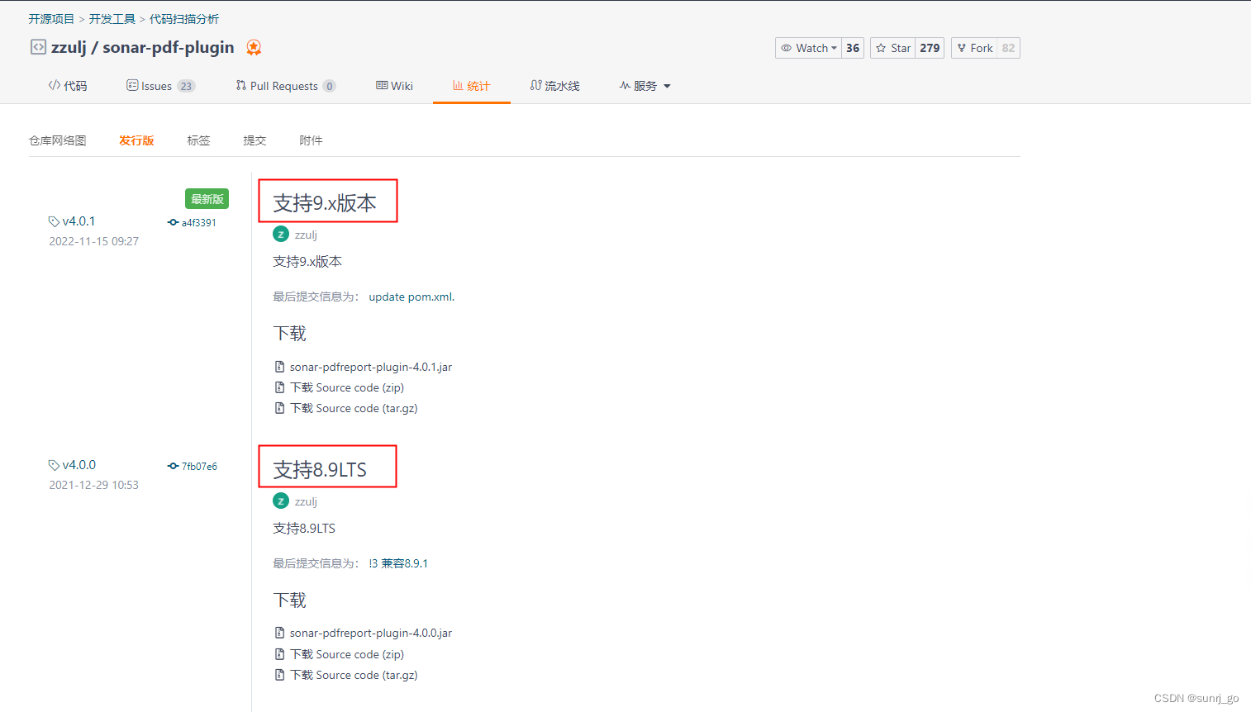Click the zzulj avatar under 支持8.9LTS
This screenshot has width=1251, height=712.
click(281, 501)
